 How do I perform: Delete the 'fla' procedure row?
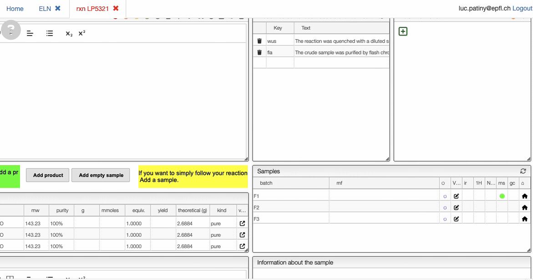(259, 52)
